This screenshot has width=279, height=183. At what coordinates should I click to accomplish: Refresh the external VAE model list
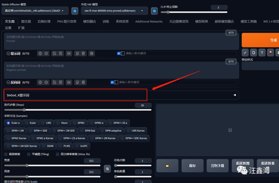click(154, 11)
